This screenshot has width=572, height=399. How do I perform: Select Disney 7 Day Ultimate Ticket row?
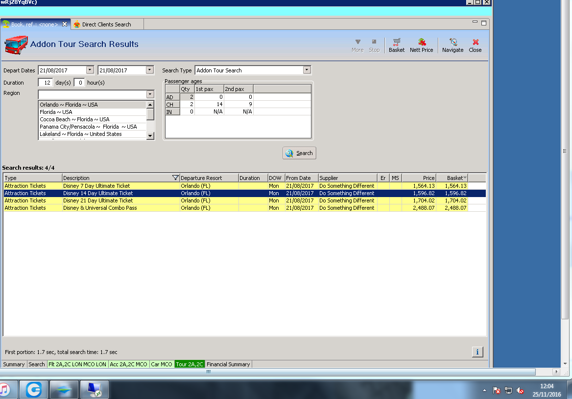[x=244, y=186]
